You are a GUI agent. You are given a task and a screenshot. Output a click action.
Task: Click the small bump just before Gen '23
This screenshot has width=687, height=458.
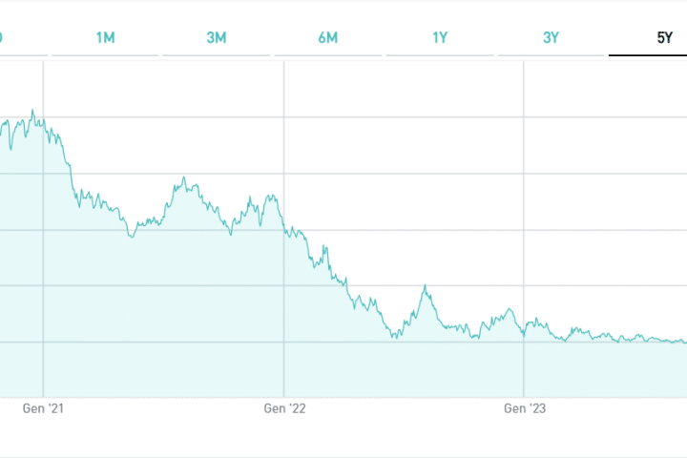point(510,309)
